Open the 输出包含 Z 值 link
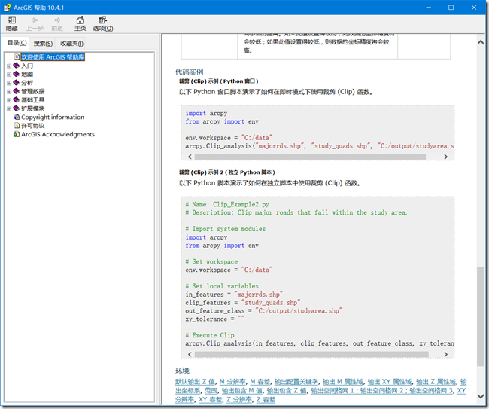489x409 pixels. pos(287,390)
